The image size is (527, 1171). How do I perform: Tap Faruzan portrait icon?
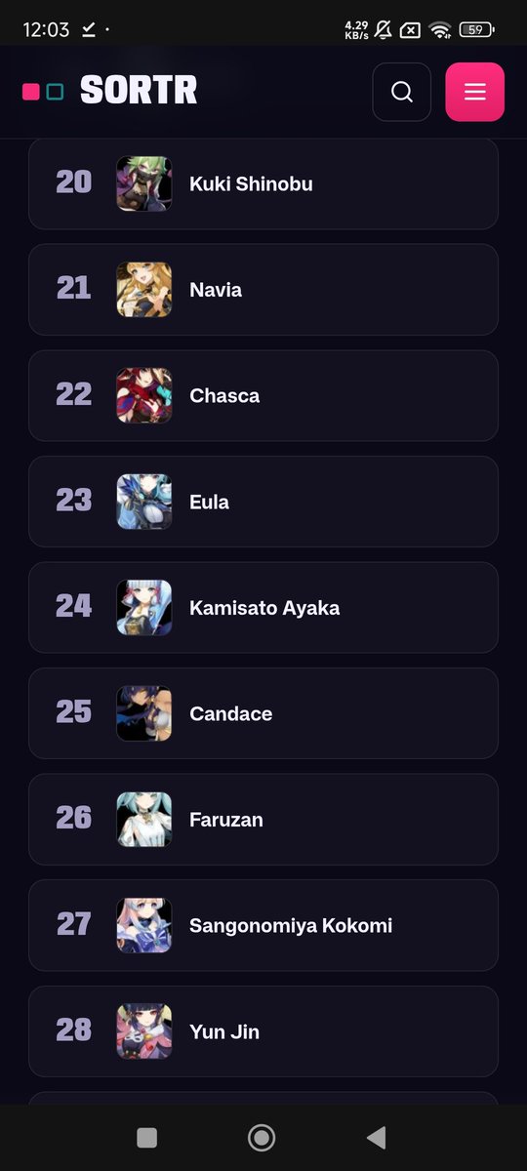click(144, 820)
